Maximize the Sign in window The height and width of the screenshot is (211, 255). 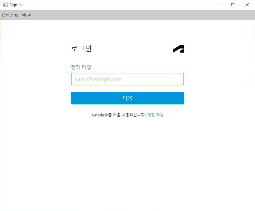click(x=233, y=5)
